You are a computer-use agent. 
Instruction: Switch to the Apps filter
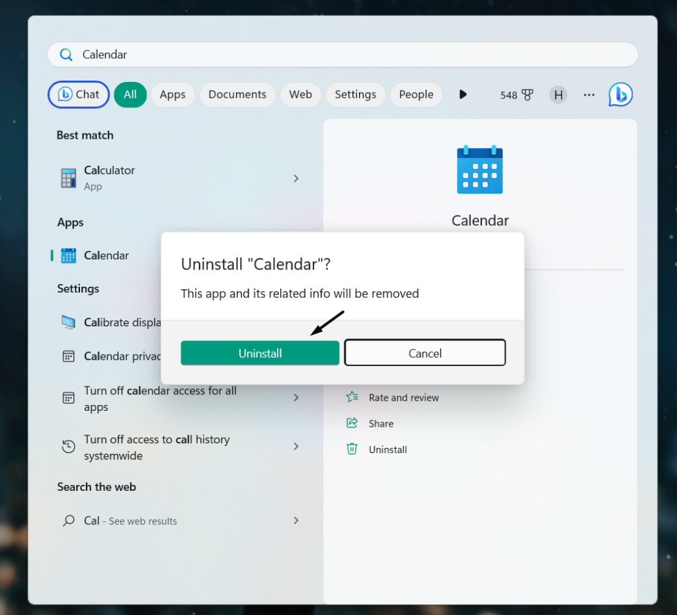(173, 94)
